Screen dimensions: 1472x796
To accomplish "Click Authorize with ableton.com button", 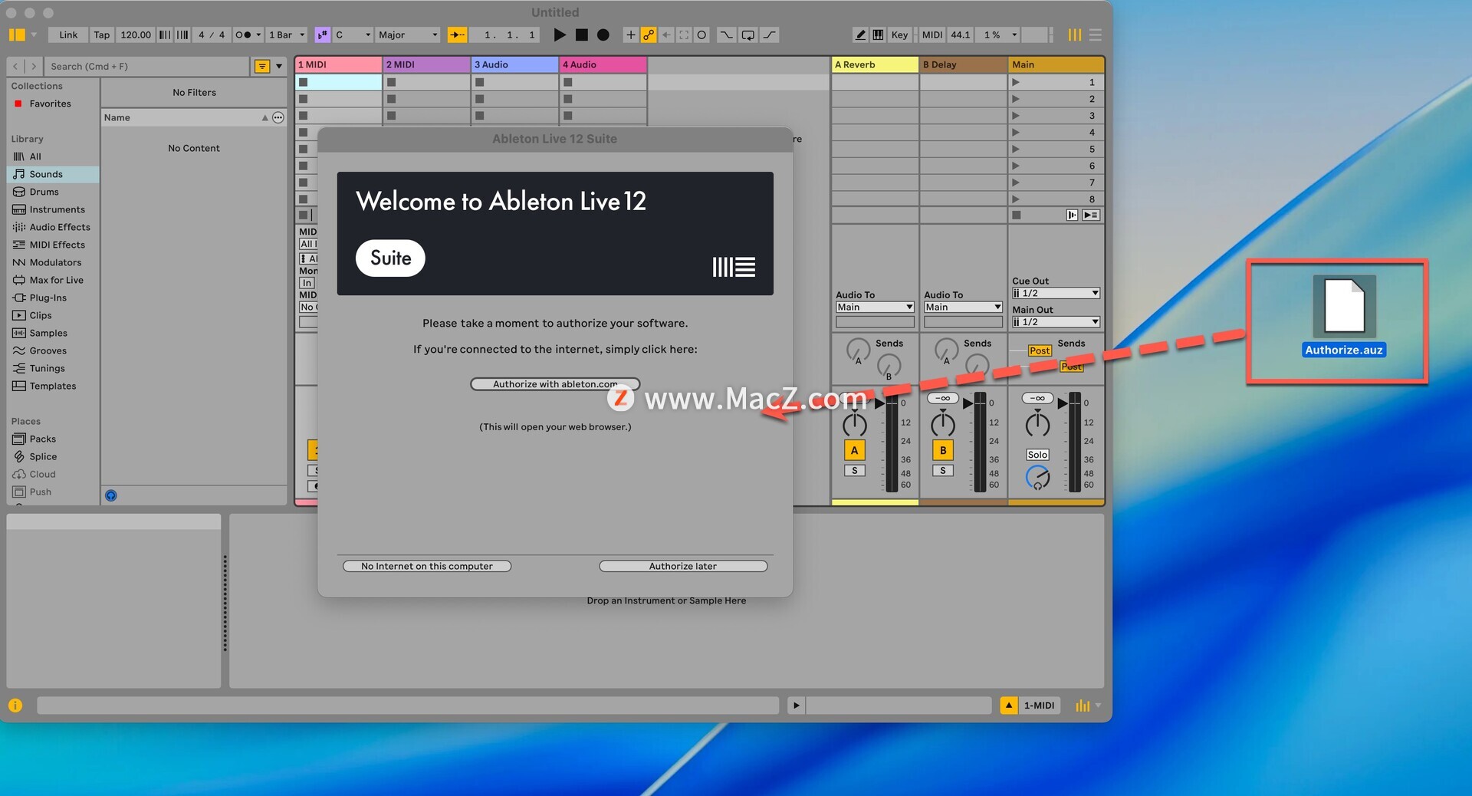I will coord(554,384).
